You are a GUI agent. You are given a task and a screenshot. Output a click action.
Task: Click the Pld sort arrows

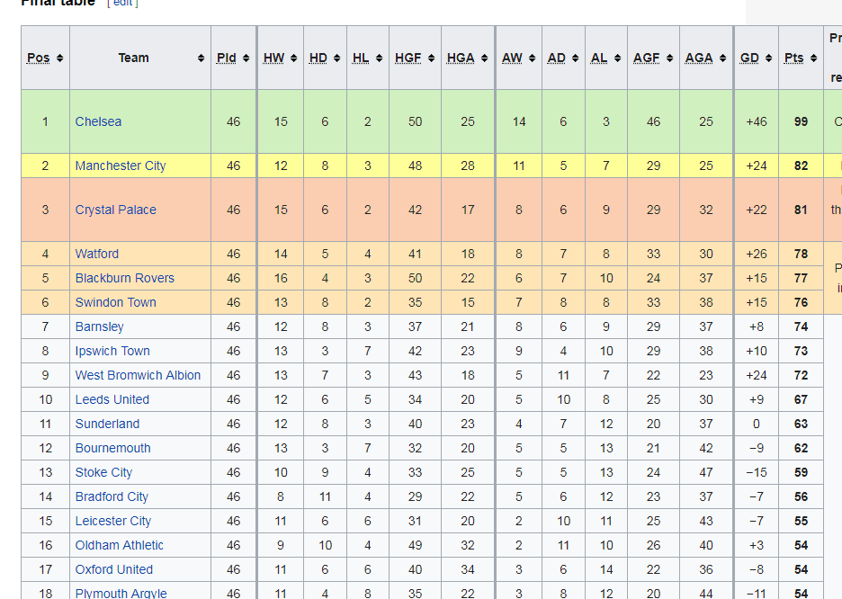[x=246, y=58]
